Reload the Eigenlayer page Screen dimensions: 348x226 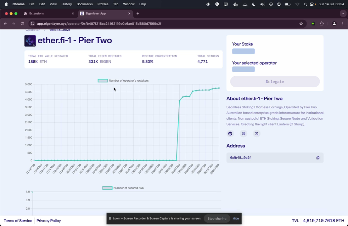[x=22, y=24]
